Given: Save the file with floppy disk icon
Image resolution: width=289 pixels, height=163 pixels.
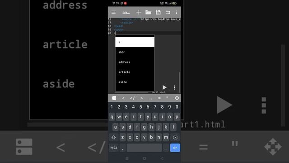Looking at the screenshot, I should click(x=158, y=12).
